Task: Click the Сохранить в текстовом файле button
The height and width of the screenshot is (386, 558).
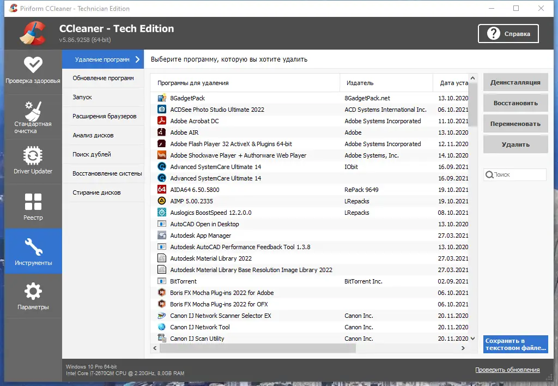Action: coord(515,345)
